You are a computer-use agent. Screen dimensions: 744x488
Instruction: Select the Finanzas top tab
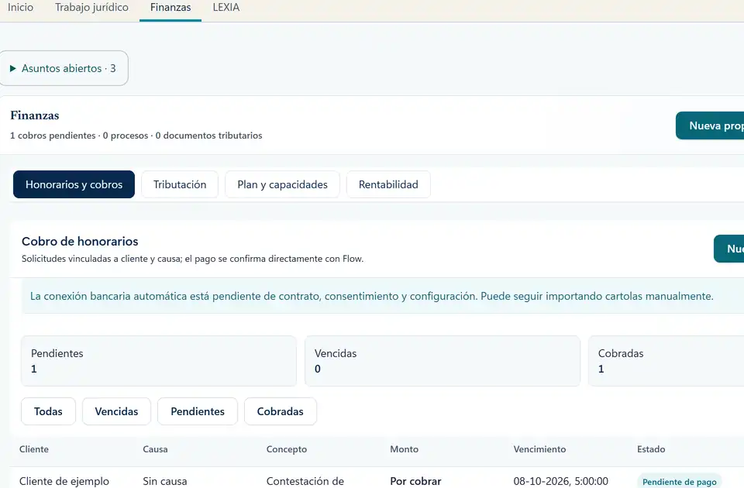click(x=170, y=8)
